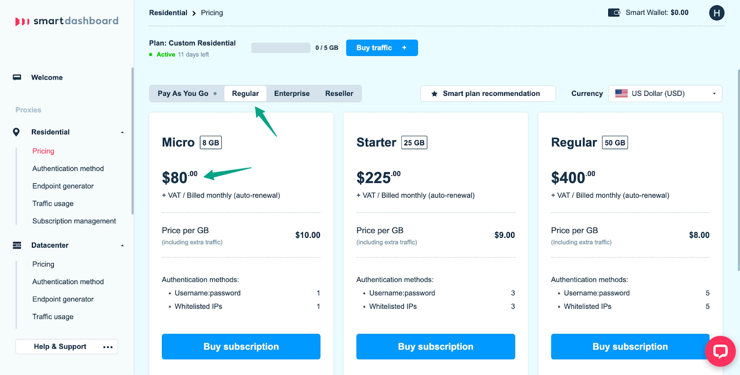The width and height of the screenshot is (740, 375).
Task: Click the Help & Support ellipsis icon
Action: click(108, 347)
